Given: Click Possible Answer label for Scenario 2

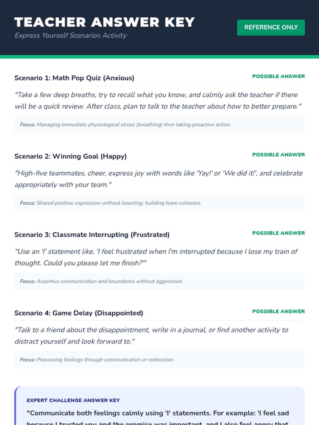Looking at the screenshot, I should click(279, 155).
